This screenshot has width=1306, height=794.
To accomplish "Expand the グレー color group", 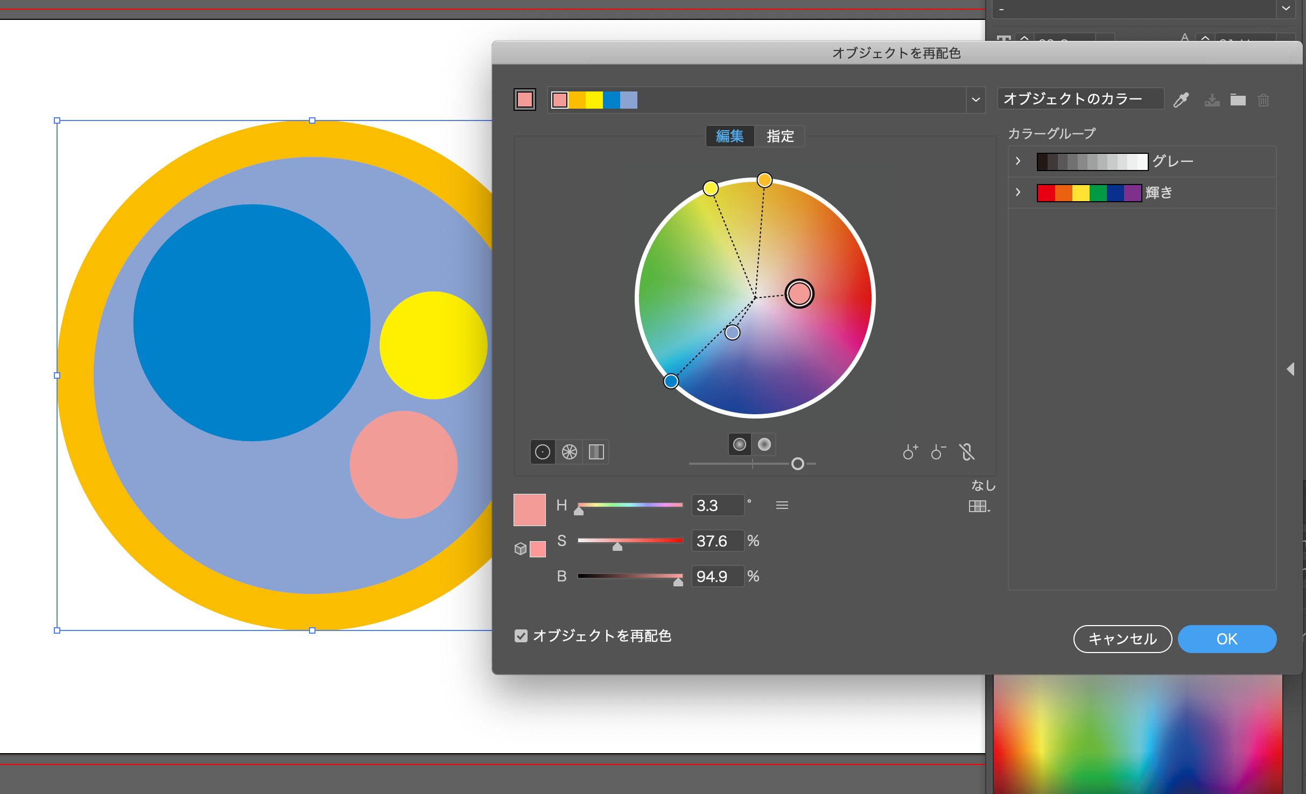I will coord(1017,161).
